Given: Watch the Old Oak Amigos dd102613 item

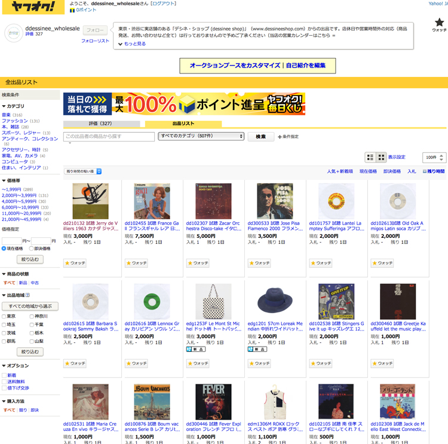Looking at the screenshot, I should pos(382,263).
